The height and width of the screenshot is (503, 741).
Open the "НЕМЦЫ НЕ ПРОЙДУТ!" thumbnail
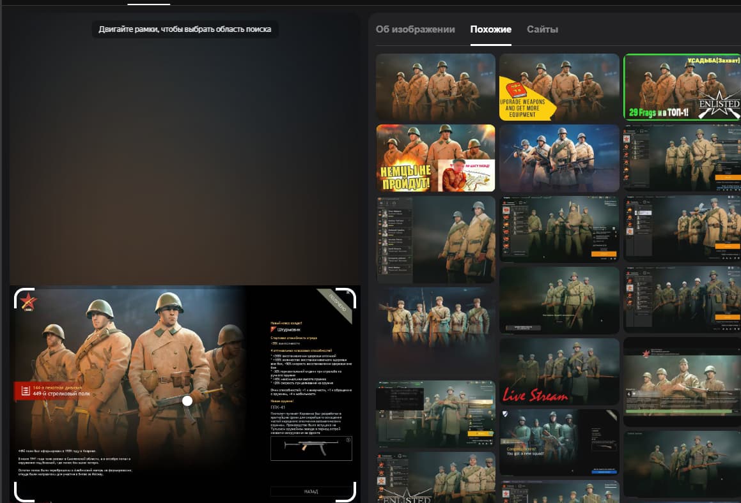click(435, 158)
